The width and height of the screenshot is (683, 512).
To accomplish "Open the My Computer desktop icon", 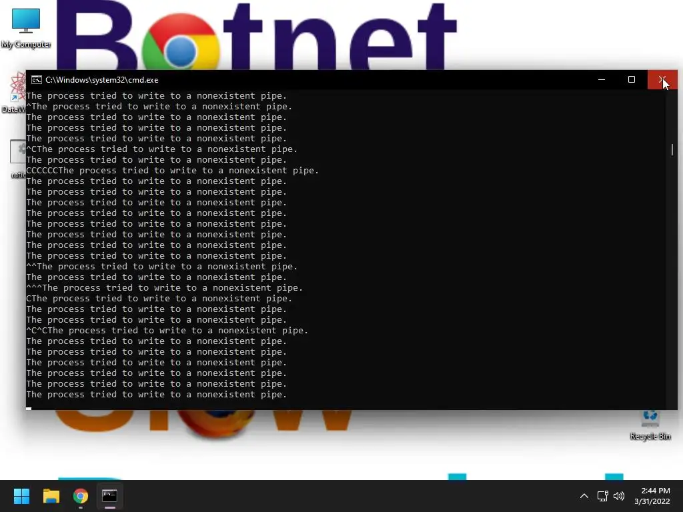I will [26, 27].
